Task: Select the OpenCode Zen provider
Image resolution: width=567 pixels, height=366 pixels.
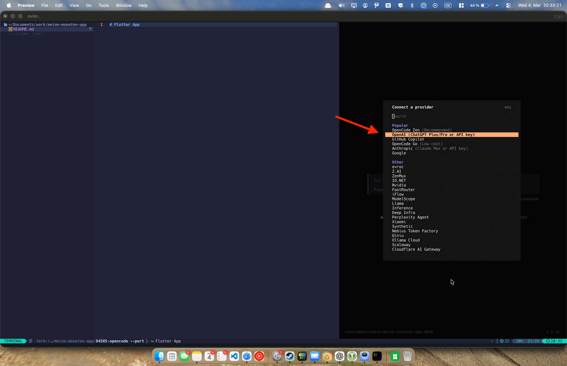Action: click(406, 130)
